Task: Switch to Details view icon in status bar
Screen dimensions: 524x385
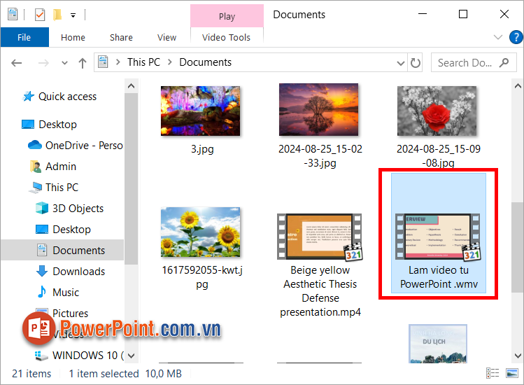Action: [493, 373]
